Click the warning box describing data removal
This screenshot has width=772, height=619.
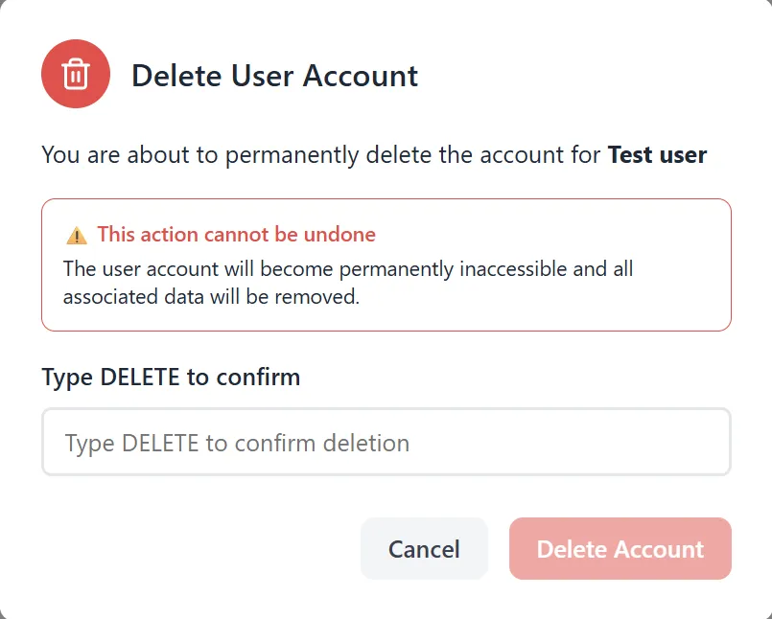coord(386,264)
